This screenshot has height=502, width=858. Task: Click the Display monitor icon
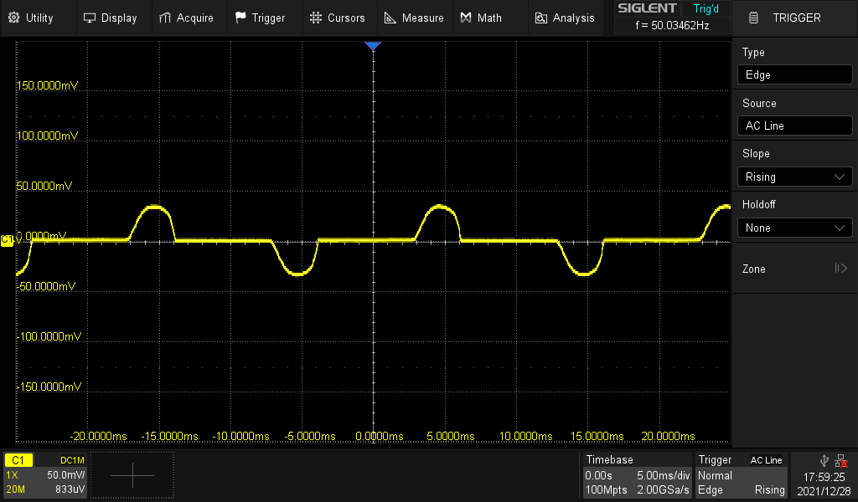[x=89, y=18]
